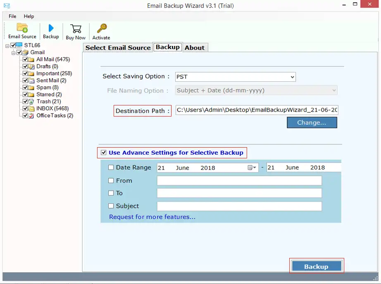Uncheck the Sent Mail (2) checkbox

[x=25, y=80]
